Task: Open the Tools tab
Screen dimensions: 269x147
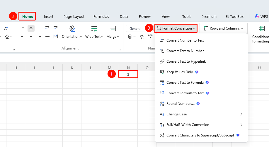Action: 187,16
